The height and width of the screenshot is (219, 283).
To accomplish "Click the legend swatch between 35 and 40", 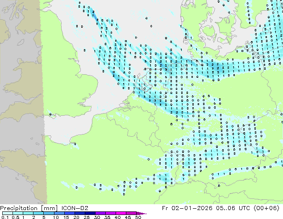I will coord(111,213).
